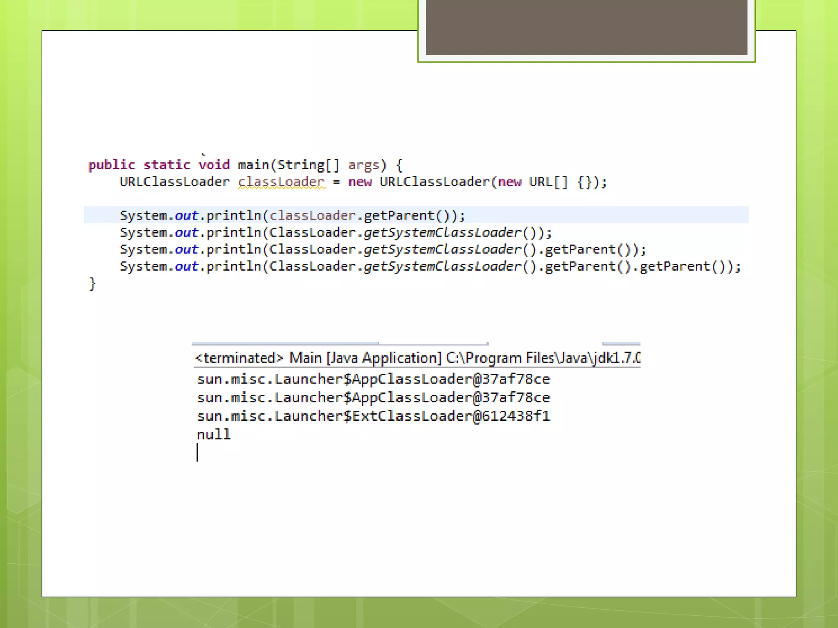This screenshot has width=838, height=628.
Task: Click the underlined classLoader variable declaration
Action: (x=281, y=182)
